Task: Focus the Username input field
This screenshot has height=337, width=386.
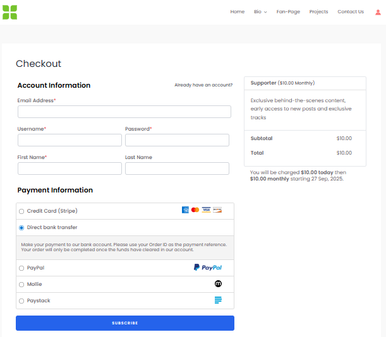Action: (x=69, y=140)
